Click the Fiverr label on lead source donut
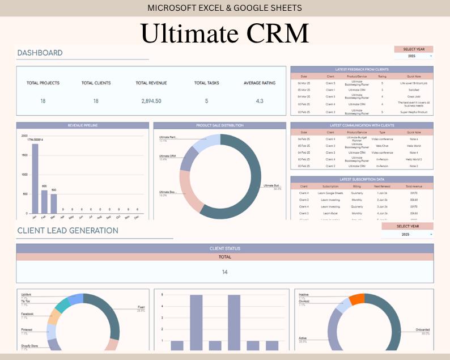Image resolution: width=450 pixels, height=360 pixels. pyautogui.click(x=141, y=307)
